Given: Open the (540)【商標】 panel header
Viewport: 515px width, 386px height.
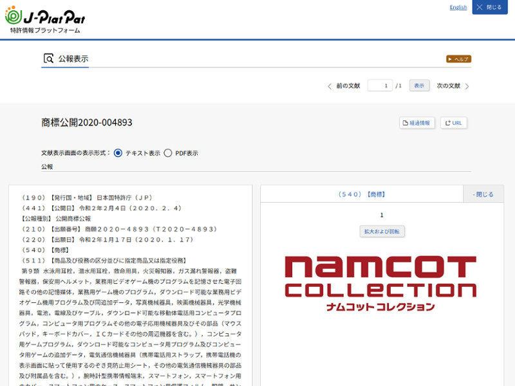Looking at the screenshot, I should click(362, 194).
